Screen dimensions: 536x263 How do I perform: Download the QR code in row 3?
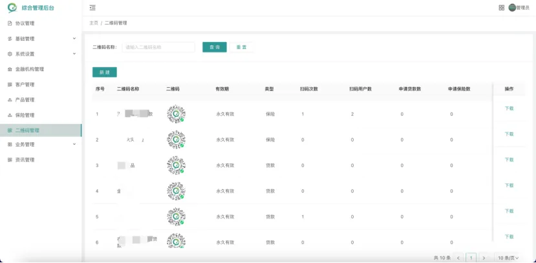[509, 160]
